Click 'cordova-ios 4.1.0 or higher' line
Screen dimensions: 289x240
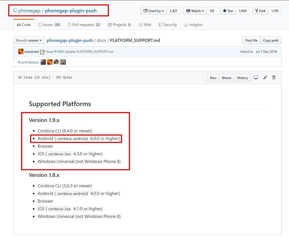tap(70, 209)
